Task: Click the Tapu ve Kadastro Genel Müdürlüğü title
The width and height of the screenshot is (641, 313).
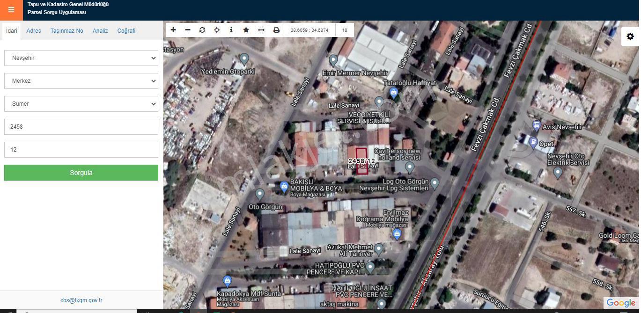Action: pyautogui.click(x=68, y=4)
